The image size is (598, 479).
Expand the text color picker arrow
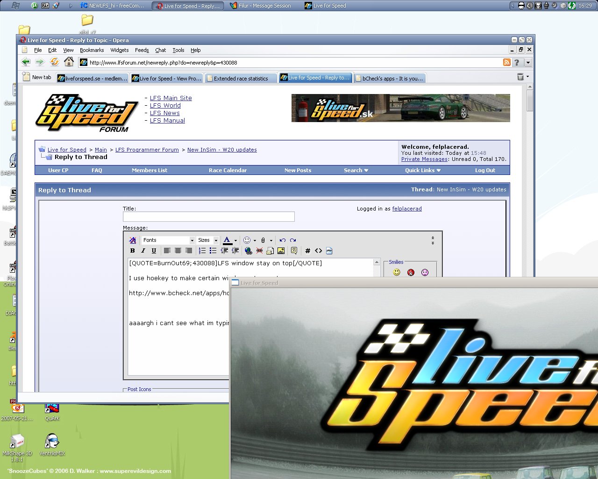[235, 240]
